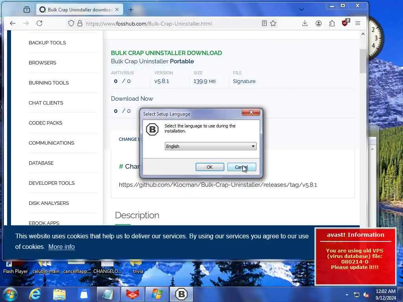The width and height of the screenshot is (403, 302).
Task: Bookmark this page with the star icon
Action: [273, 23]
